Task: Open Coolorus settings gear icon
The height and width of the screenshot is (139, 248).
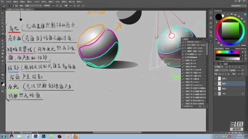Action: 245,14
